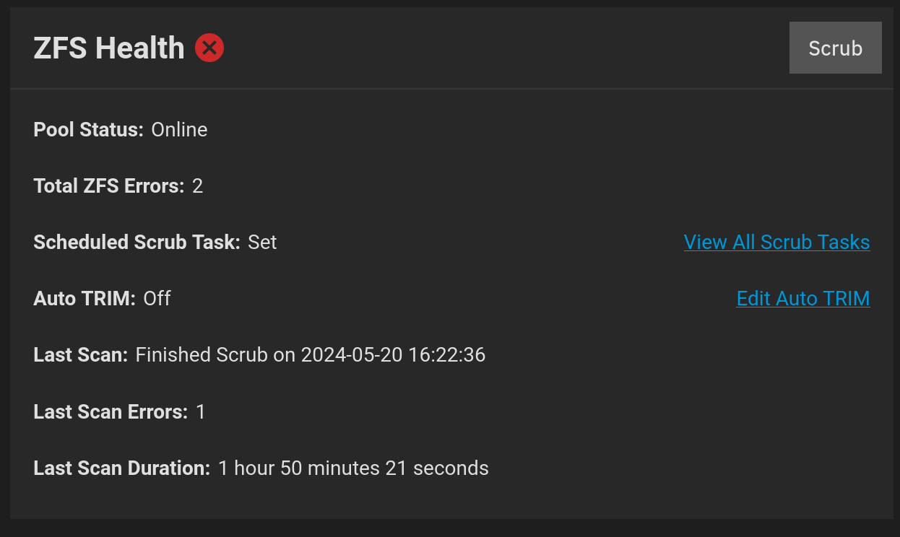Click the Pool Status label
The width and height of the screenshot is (900, 537).
(89, 129)
